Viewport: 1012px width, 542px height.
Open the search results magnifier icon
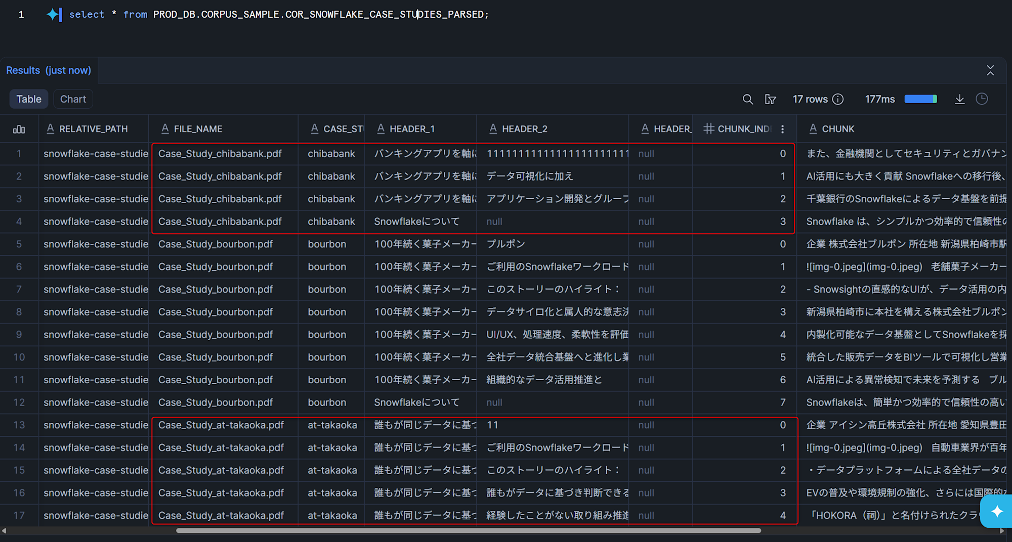(x=747, y=99)
